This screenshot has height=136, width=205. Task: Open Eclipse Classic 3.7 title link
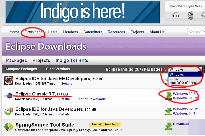(x=35, y=94)
